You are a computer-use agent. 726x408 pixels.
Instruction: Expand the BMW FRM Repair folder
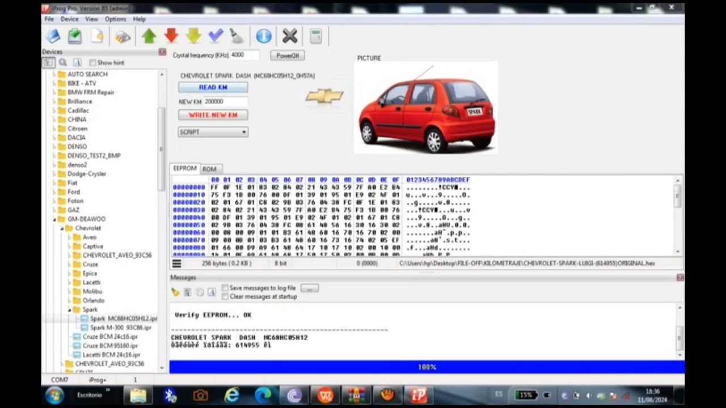tap(55, 92)
